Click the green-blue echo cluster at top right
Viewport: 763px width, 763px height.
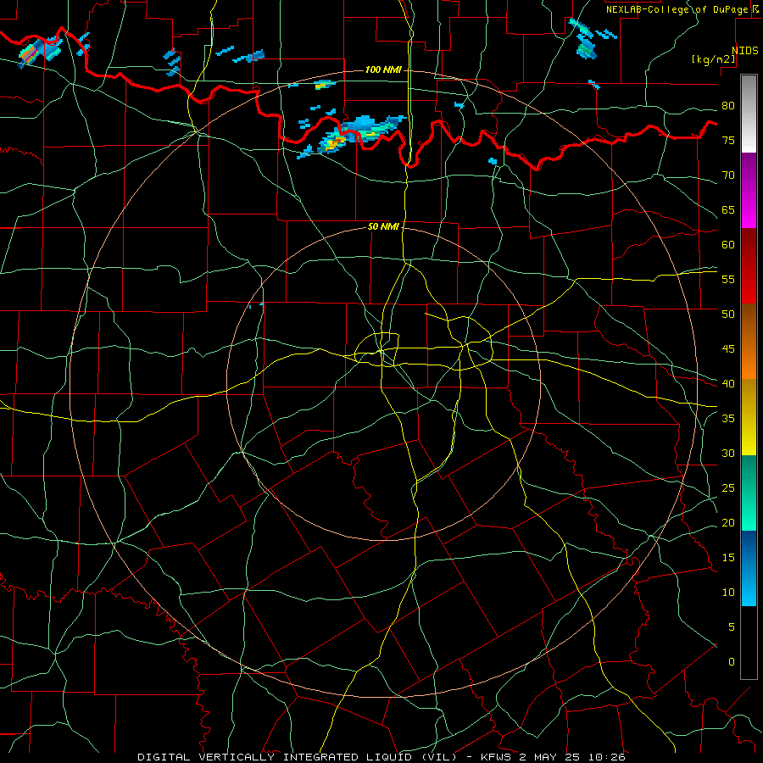(586, 40)
